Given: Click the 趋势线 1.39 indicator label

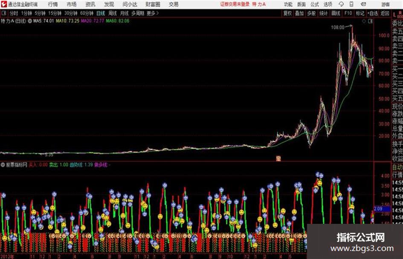Looking at the screenshot, I should point(81,165).
